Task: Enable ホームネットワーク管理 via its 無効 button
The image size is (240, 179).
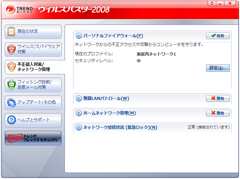Action: pyautogui.click(x=218, y=113)
